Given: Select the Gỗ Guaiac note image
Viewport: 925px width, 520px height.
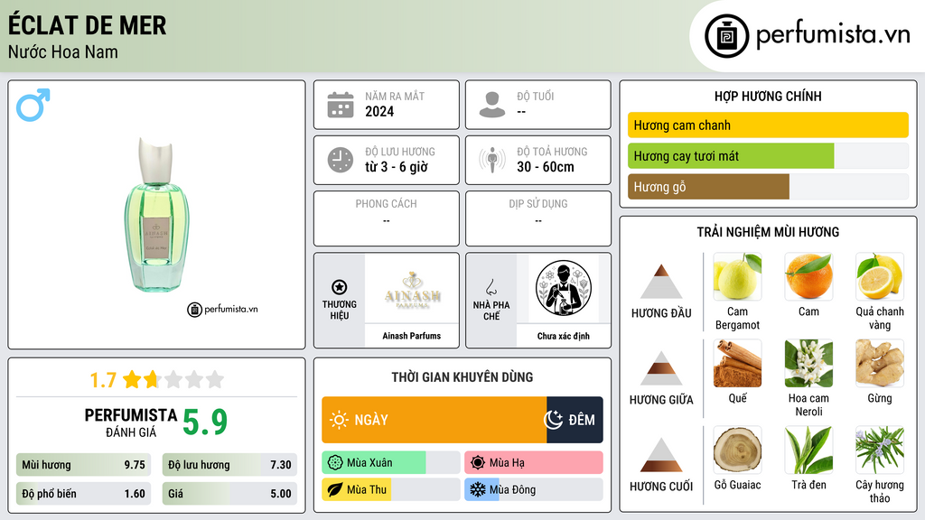Looking at the screenshot, I should point(737,450).
